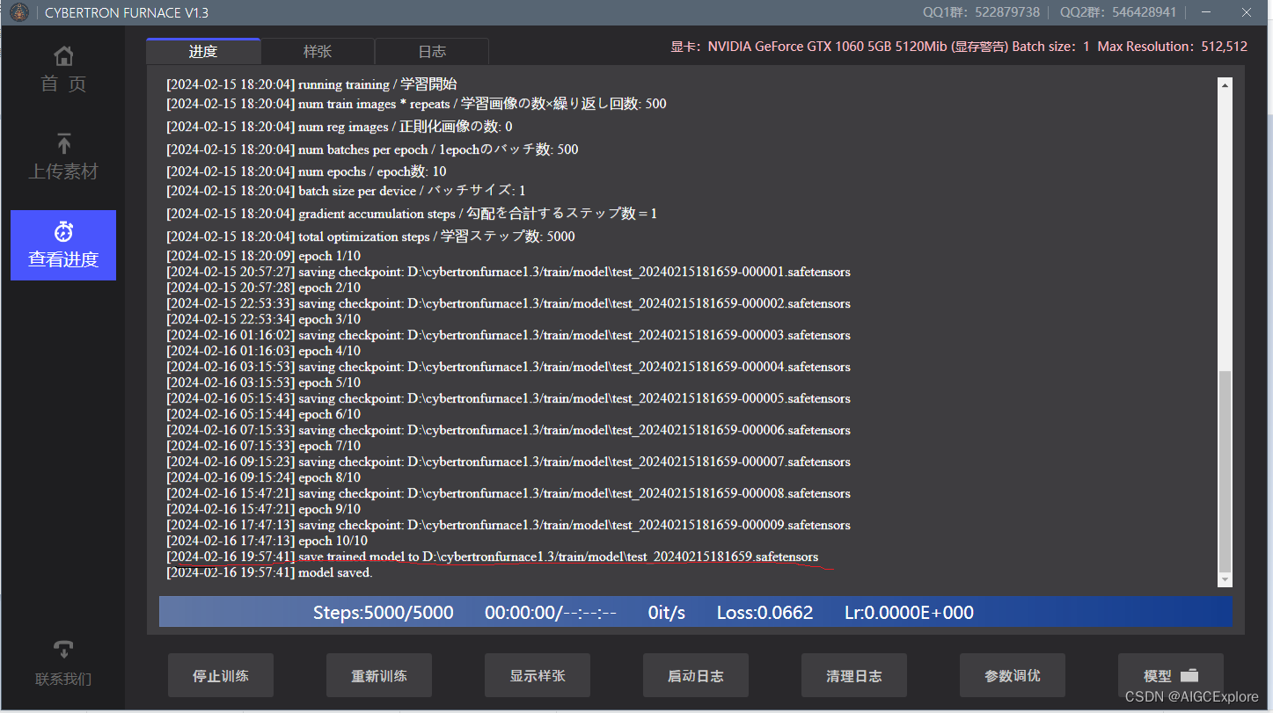Click checkpoint line ending 000009.safetensors
1273x713 pixels.
click(x=508, y=525)
